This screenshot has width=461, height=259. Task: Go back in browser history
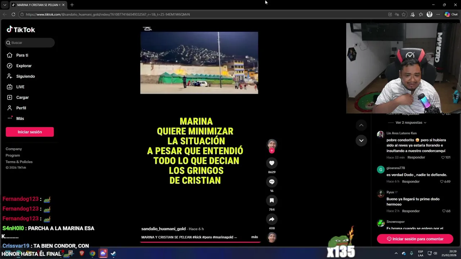coord(5,14)
